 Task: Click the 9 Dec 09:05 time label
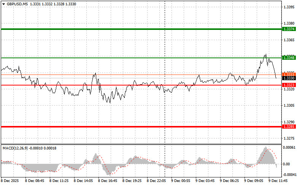(x=254, y=181)
